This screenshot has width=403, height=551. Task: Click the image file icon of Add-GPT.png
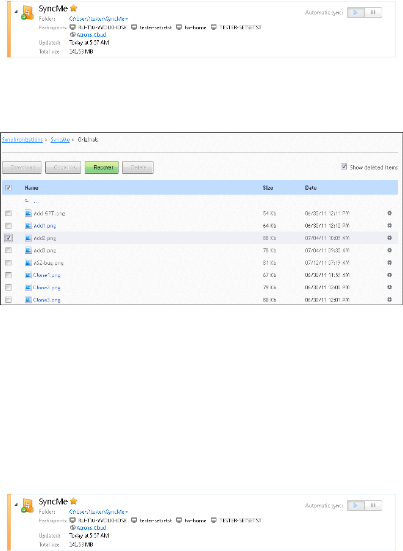29,213
